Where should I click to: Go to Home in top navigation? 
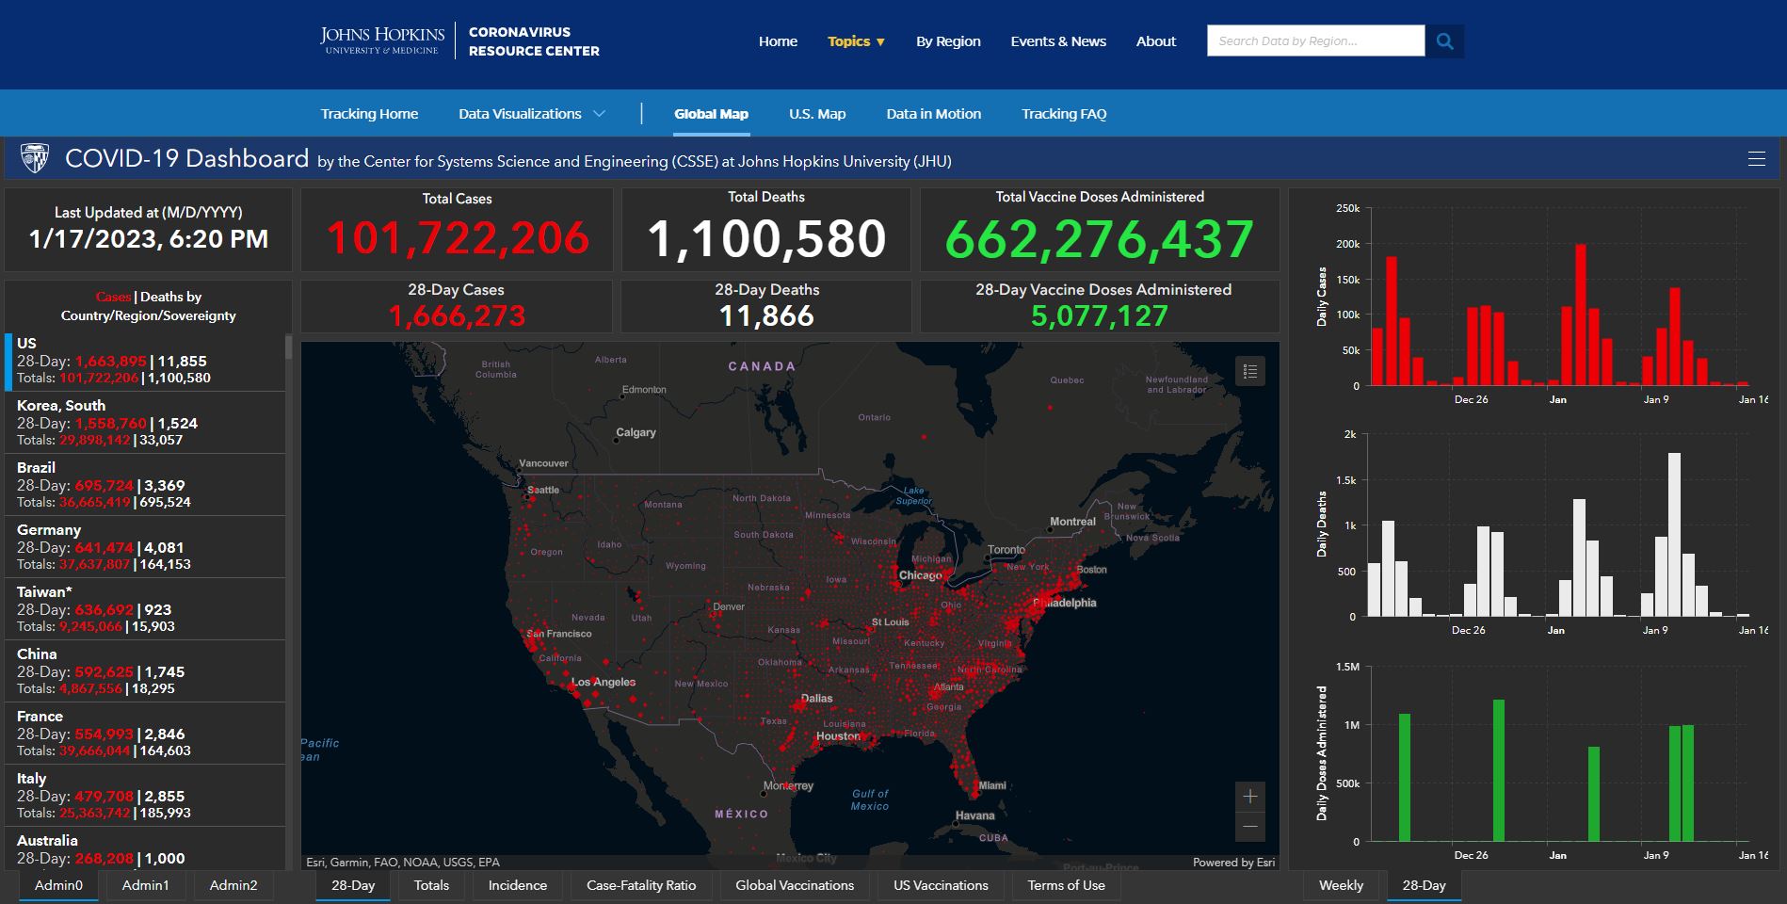pos(778,41)
